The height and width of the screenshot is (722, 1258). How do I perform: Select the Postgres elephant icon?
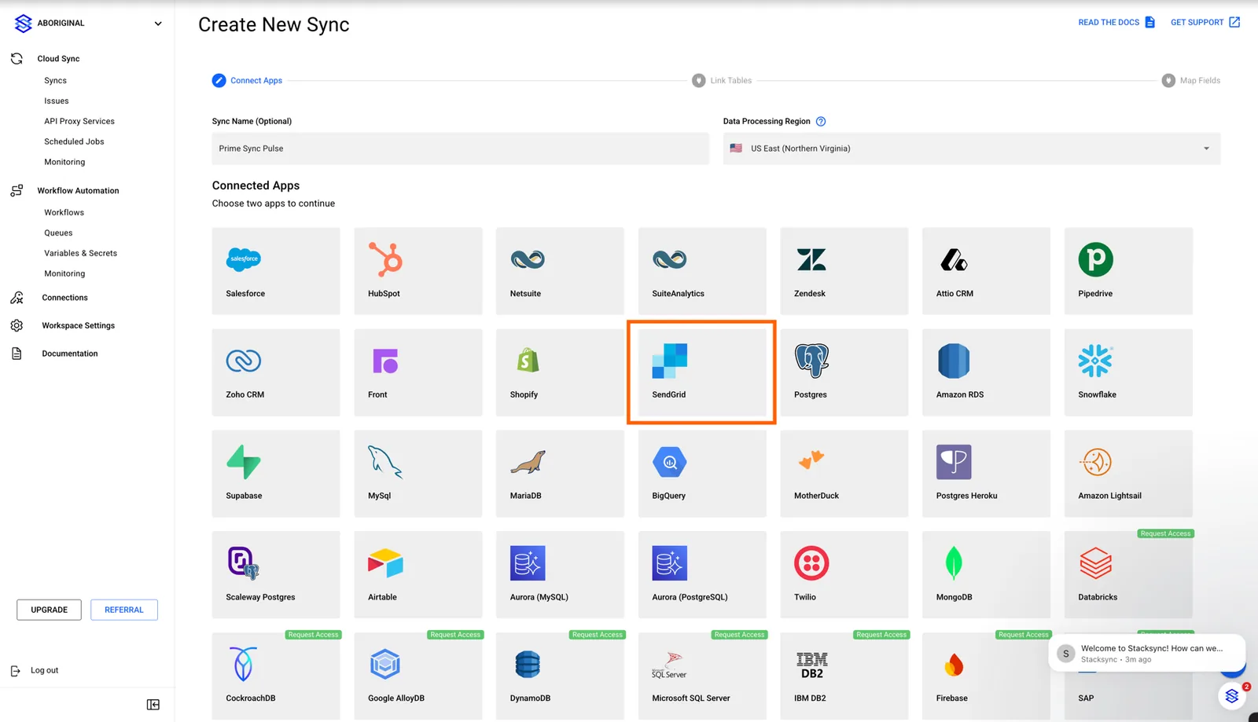[811, 361]
